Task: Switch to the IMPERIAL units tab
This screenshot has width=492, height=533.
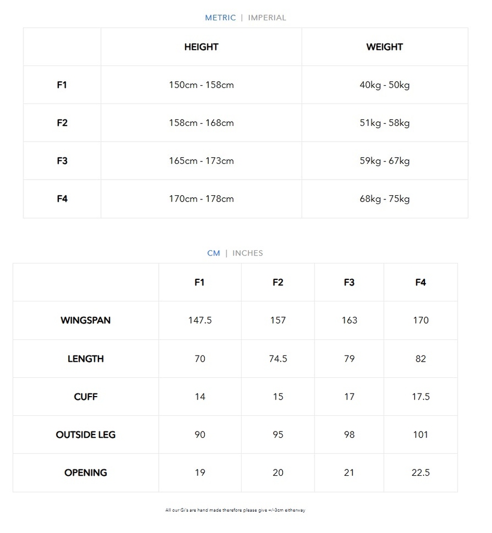Action: point(267,18)
